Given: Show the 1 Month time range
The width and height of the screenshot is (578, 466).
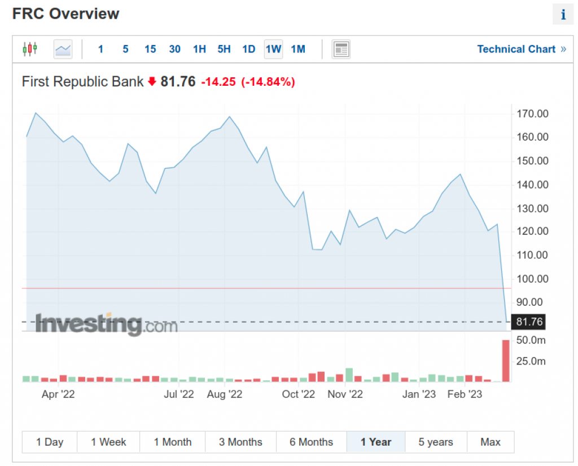Looking at the screenshot, I should 173,442.
